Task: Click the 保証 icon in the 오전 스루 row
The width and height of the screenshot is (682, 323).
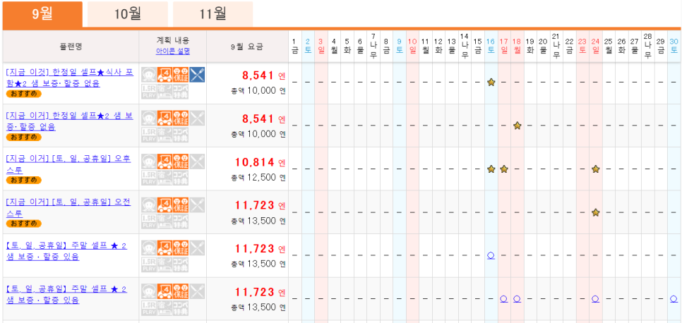Action: [x=181, y=205]
